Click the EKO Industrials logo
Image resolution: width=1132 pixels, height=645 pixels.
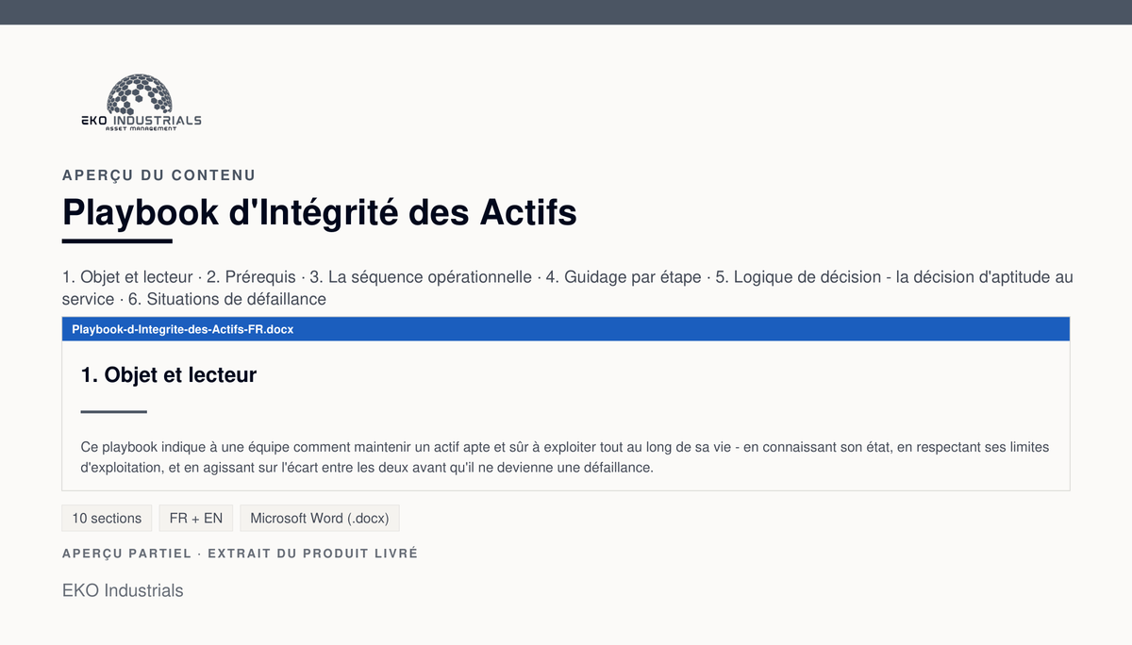(x=141, y=104)
